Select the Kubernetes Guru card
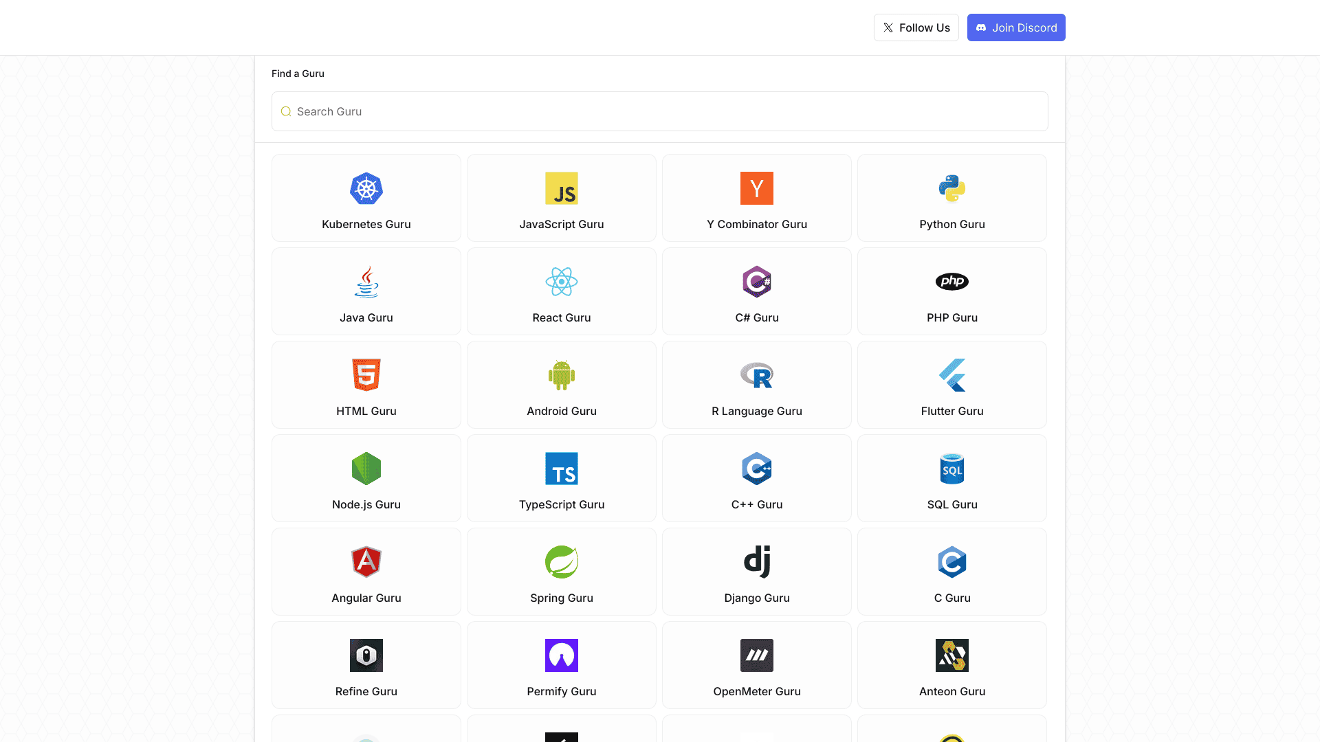The width and height of the screenshot is (1320, 742). pos(366,198)
